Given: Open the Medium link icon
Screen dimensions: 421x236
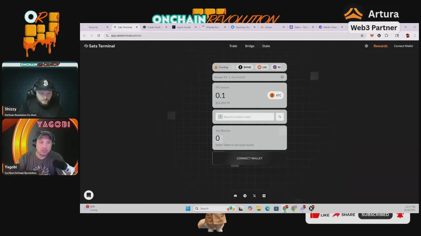Looking at the screenshot, I should [x=264, y=196].
